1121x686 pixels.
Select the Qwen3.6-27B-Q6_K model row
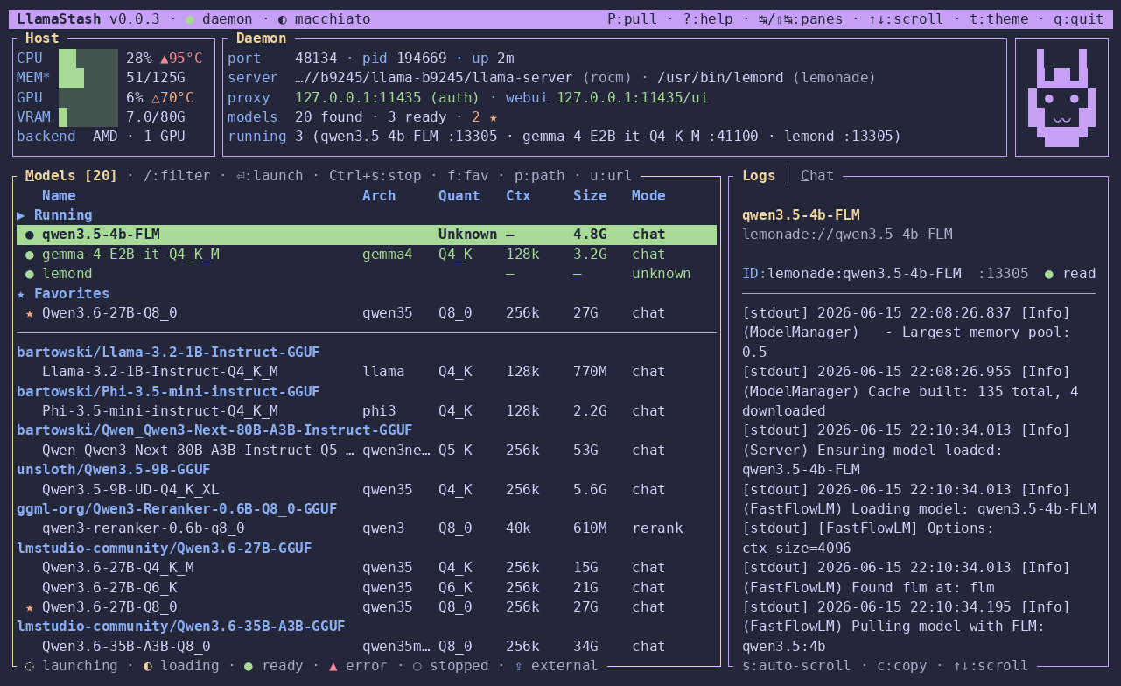tap(366, 587)
